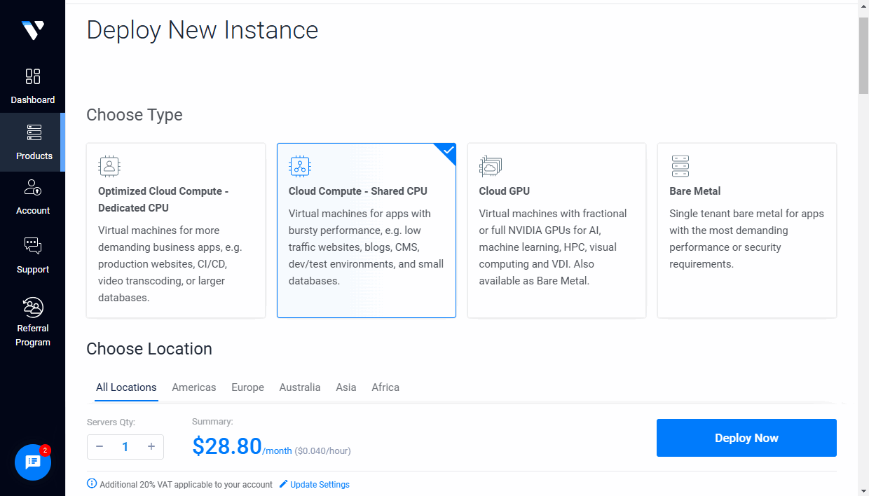The width and height of the screenshot is (869, 496).
Task: Click the Deploy Now button
Action: click(746, 437)
